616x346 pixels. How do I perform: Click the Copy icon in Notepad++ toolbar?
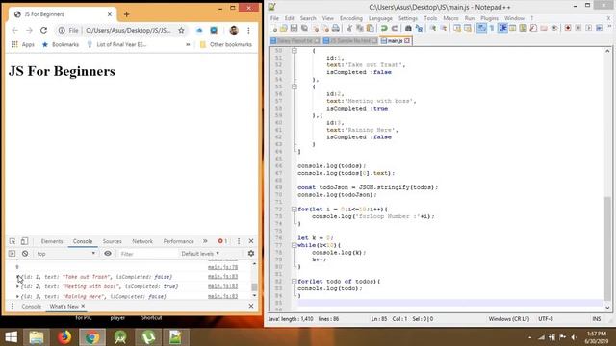point(359,28)
